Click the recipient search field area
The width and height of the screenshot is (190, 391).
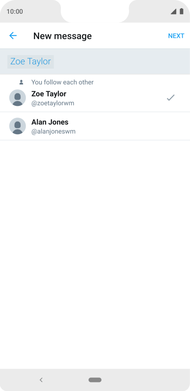point(95,62)
